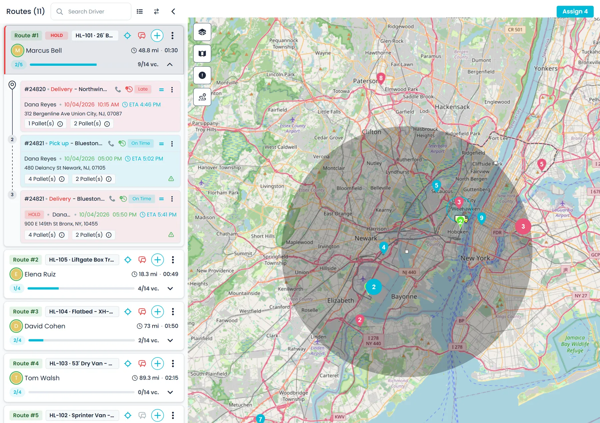Click the swap routes arrows icon

tap(156, 12)
